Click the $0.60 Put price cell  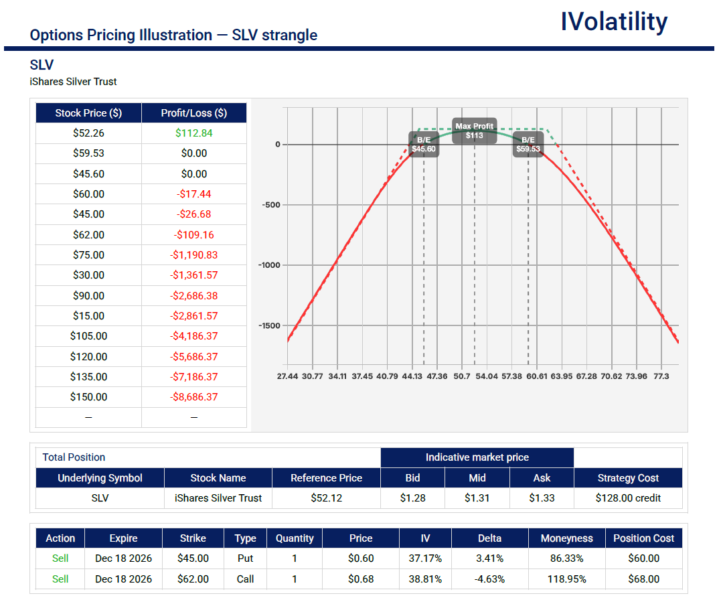tap(361, 558)
